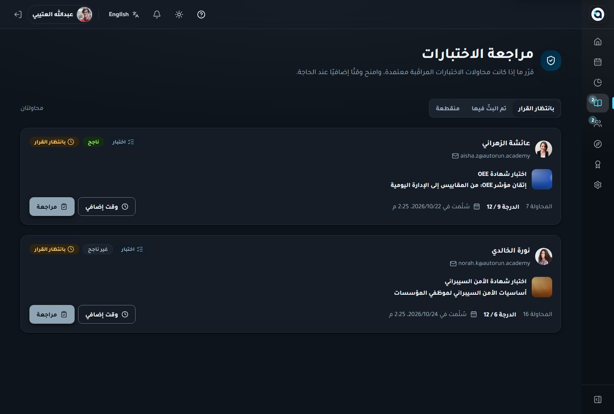Click وقت إضافي for نورة الخالدي
Viewport: 614px width, 414px height.
point(107,314)
